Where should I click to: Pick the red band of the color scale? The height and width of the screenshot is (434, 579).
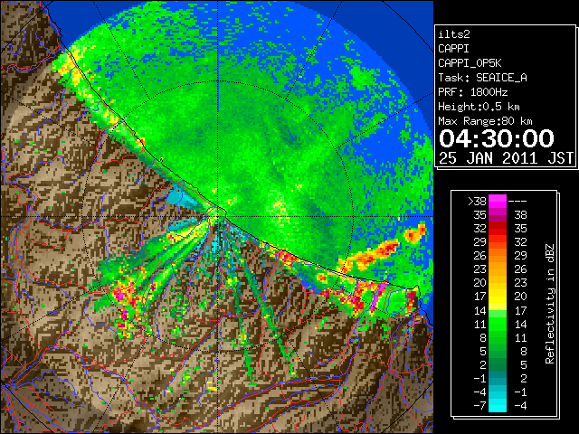pyautogui.click(x=498, y=229)
